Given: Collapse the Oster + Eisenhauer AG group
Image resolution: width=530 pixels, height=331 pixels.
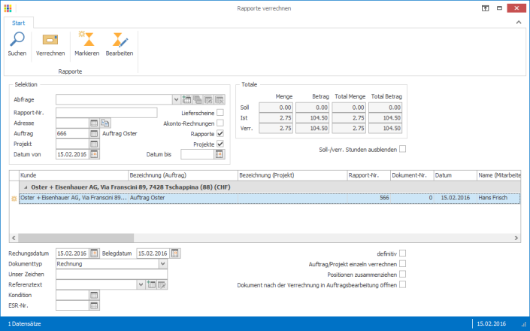Looking at the screenshot, I should click(24, 187).
